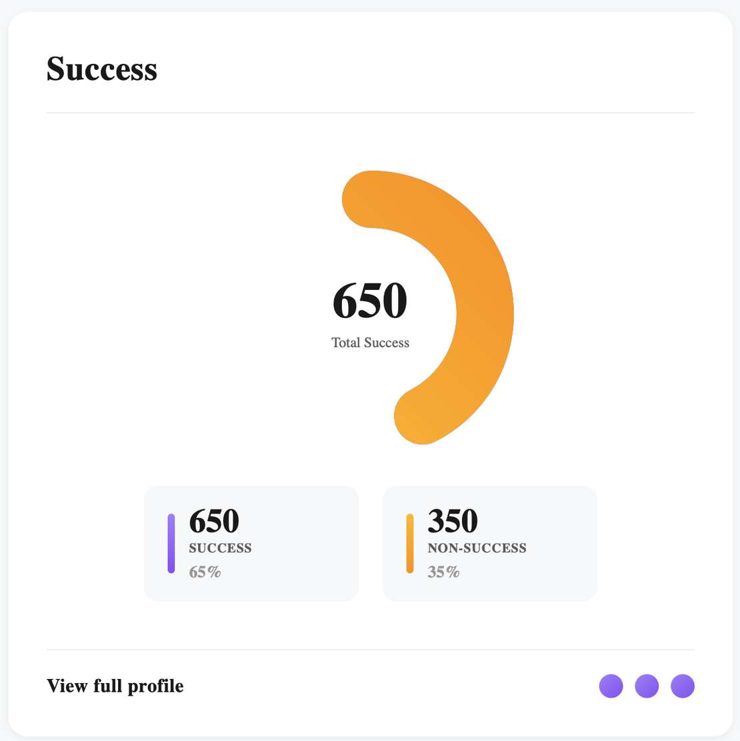Click the 35% percentage text
This screenshot has width=740, height=741.
443,572
